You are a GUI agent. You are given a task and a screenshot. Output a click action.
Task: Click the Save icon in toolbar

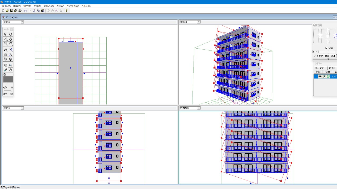(x=12, y=11)
